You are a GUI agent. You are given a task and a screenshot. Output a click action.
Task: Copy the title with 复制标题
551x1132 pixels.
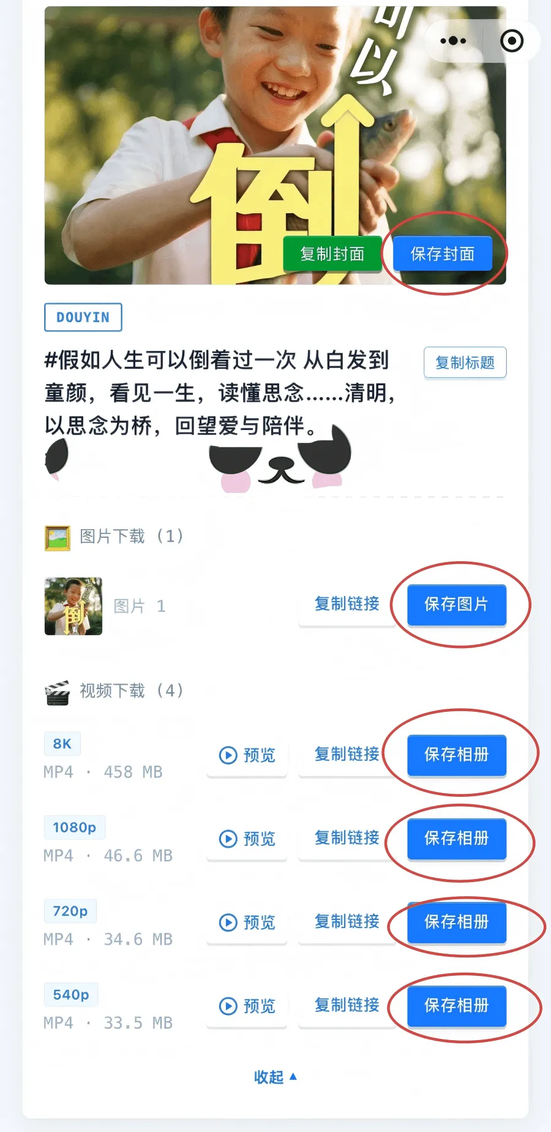coord(465,363)
